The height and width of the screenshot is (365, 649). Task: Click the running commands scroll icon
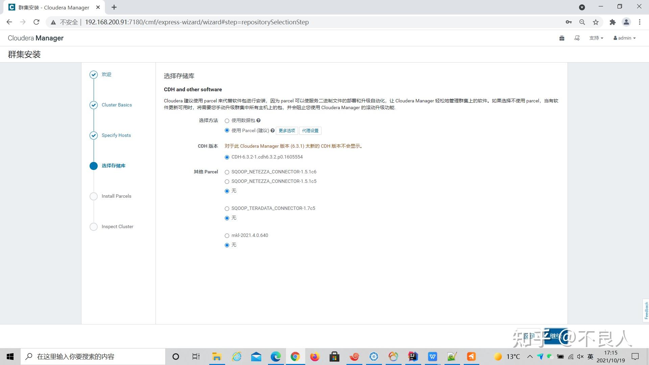pos(577,38)
